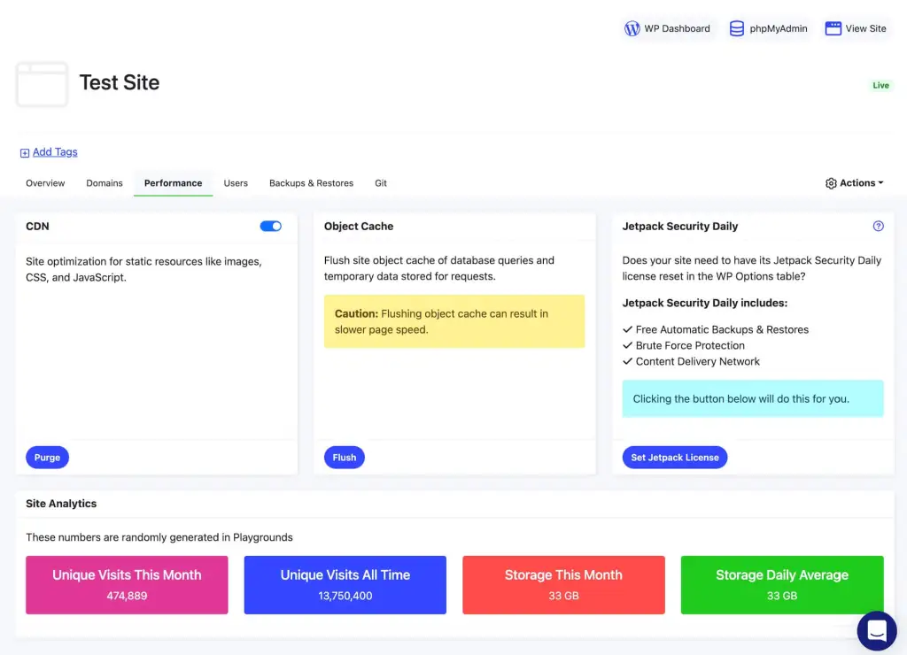Expand the Actions dropdown caret

pos(880,182)
